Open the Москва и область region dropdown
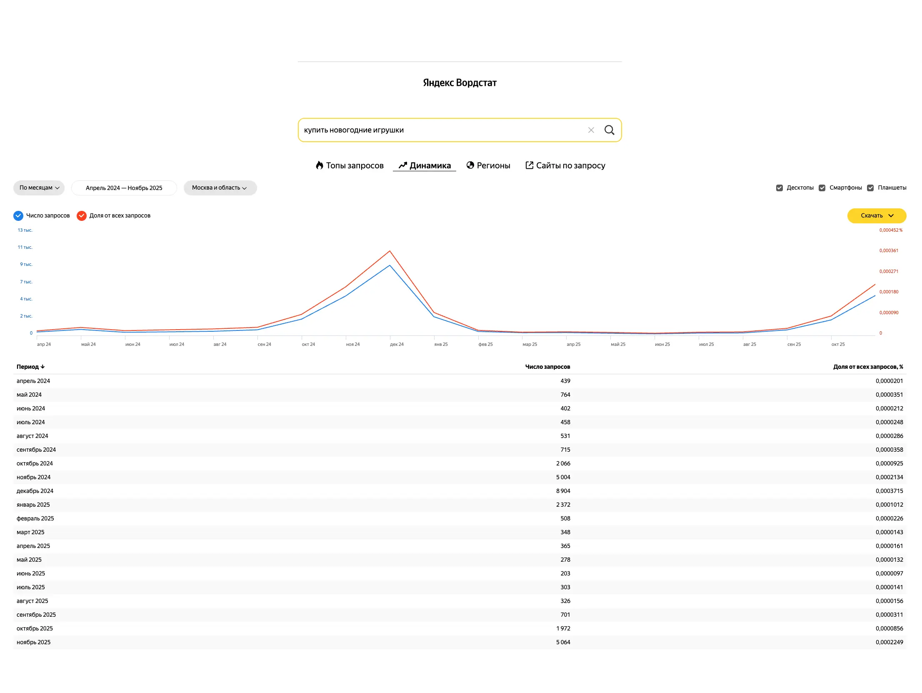Viewport: 922px width, 693px height. coord(220,188)
